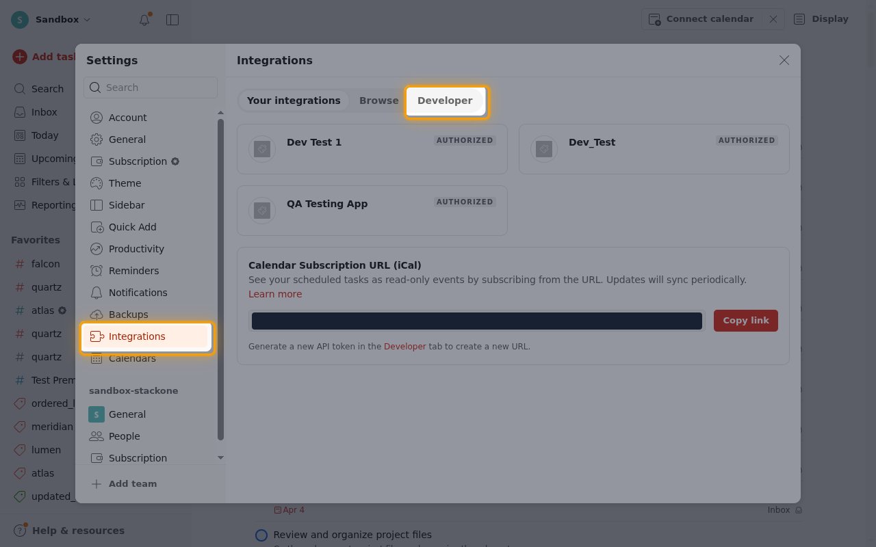
Task: Click the Connect calendar button
Action: point(702,19)
